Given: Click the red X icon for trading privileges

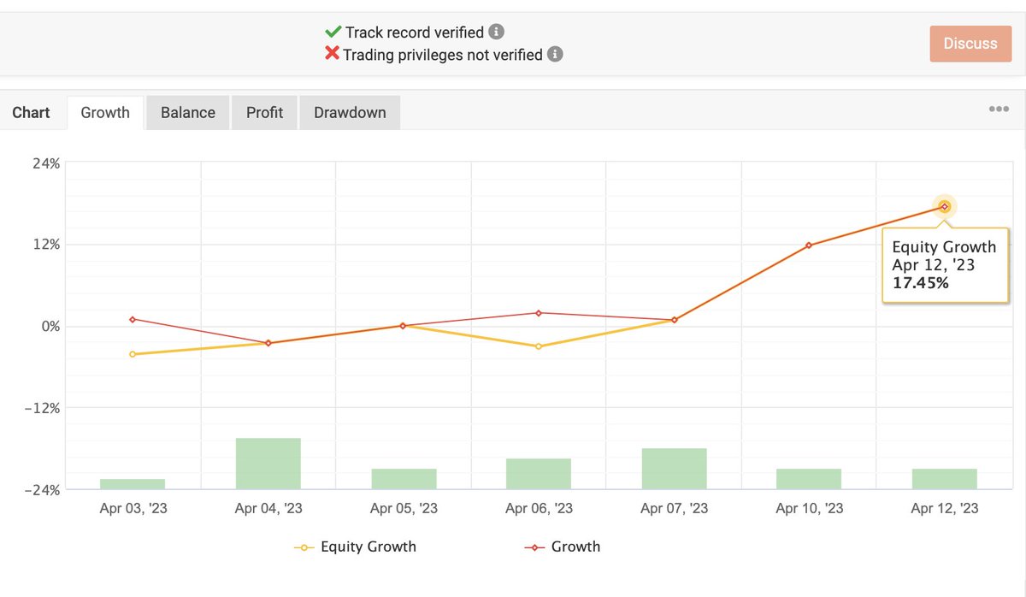Looking at the screenshot, I should point(332,54).
